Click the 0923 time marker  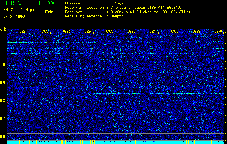[67, 31]
